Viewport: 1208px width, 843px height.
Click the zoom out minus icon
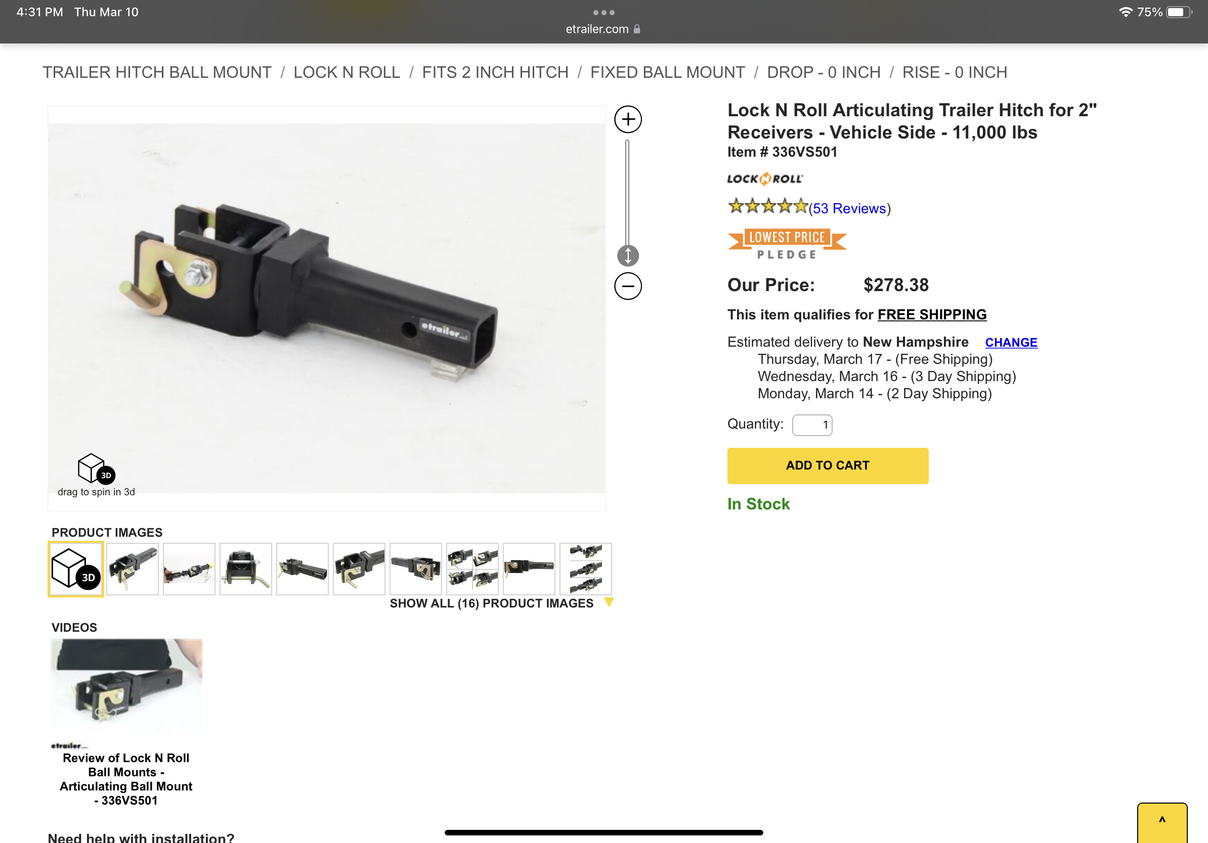point(628,286)
